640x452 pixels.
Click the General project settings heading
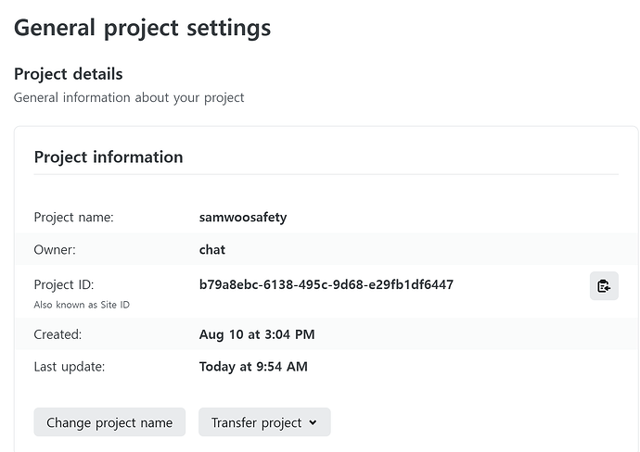142,28
